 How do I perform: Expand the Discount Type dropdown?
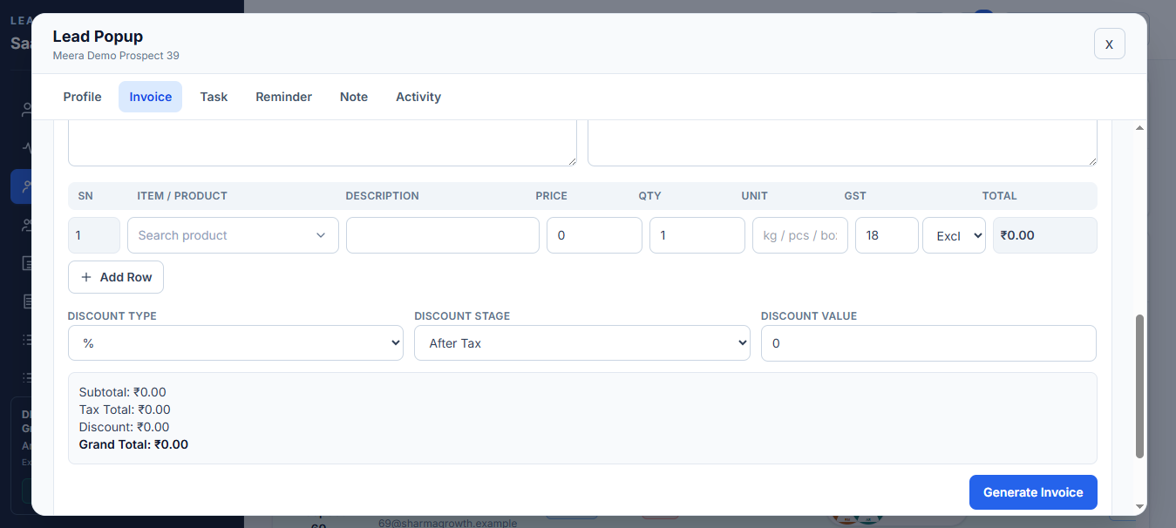click(235, 343)
